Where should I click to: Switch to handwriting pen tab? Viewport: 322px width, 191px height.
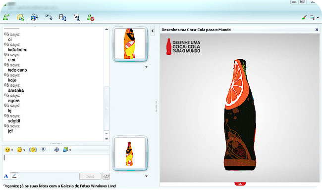point(14,176)
